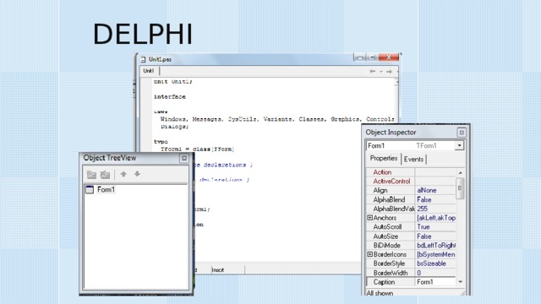
Task: Open the Form1 TForm1 component dropdown
Action: 459,146
